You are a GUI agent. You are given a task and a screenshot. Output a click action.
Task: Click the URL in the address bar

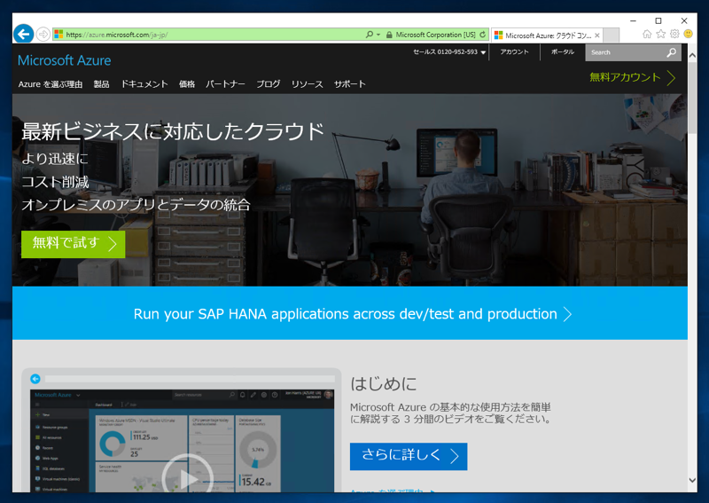tap(117, 35)
